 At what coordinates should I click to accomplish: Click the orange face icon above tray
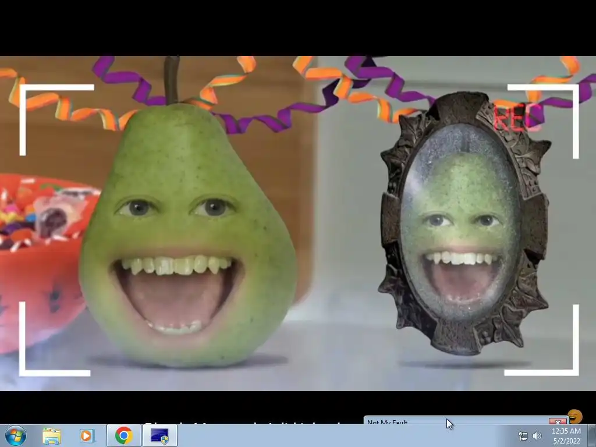pos(575,416)
